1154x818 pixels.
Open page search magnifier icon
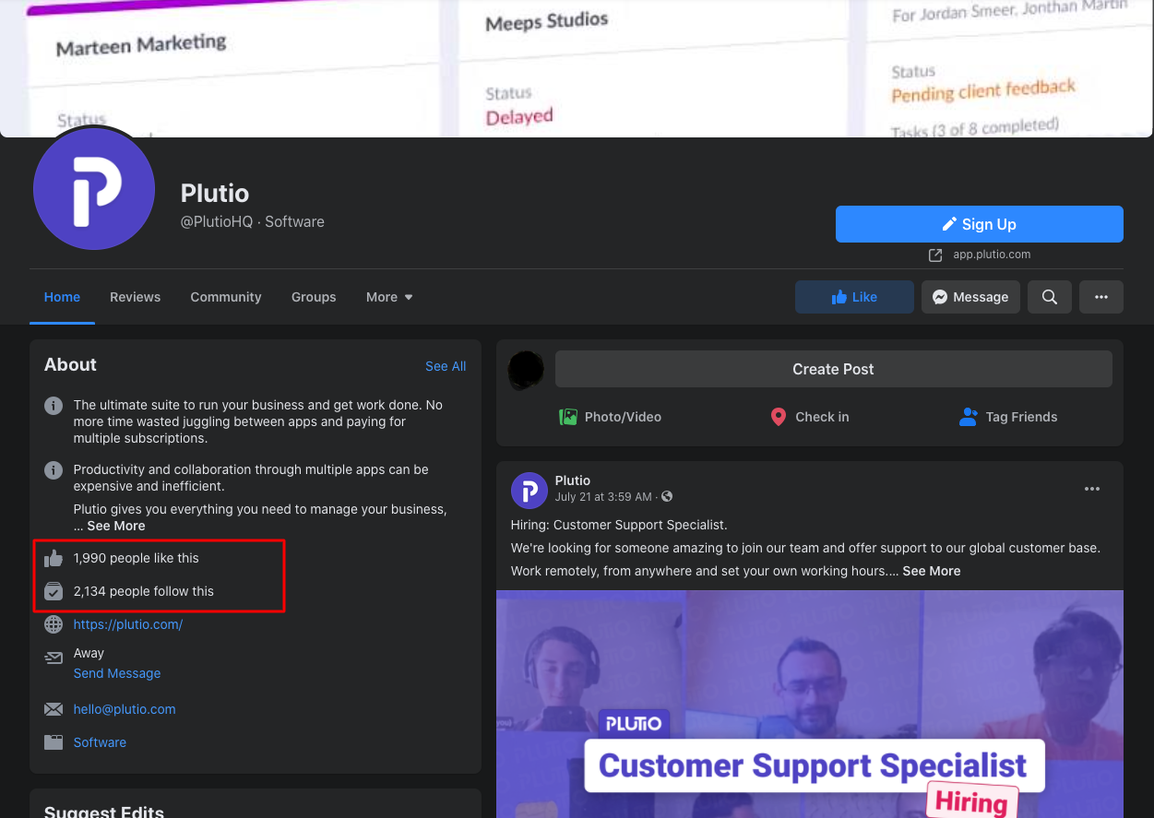[1050, 297]
